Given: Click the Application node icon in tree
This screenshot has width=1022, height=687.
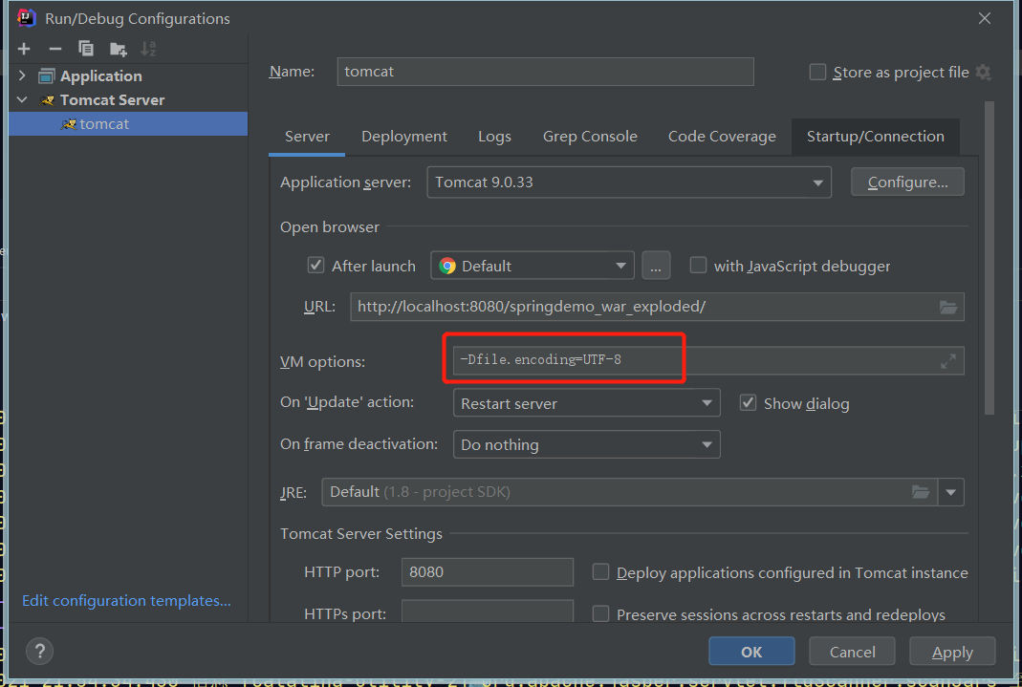Looking at the screenshot, I should point(46,76).
